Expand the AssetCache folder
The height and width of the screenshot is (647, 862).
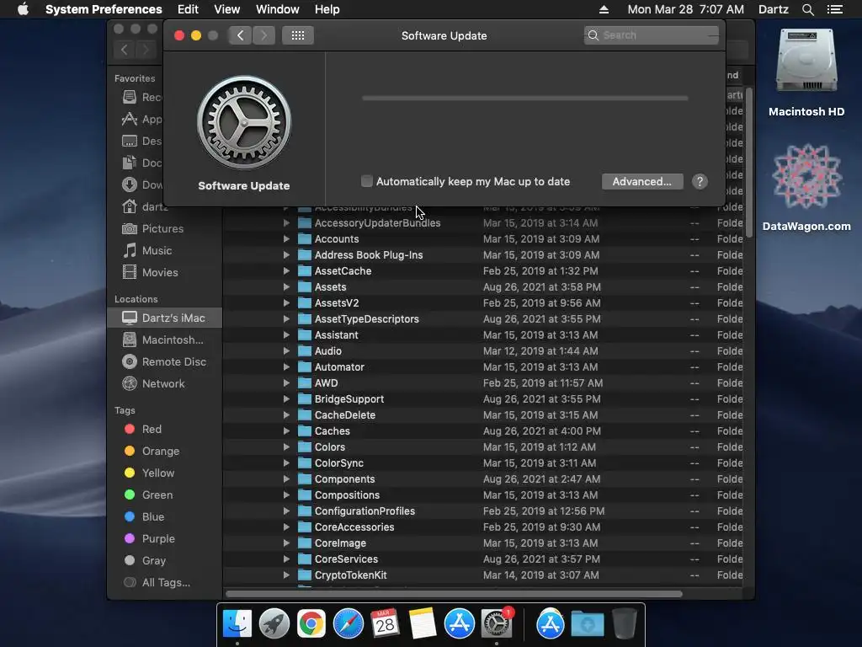286,270
